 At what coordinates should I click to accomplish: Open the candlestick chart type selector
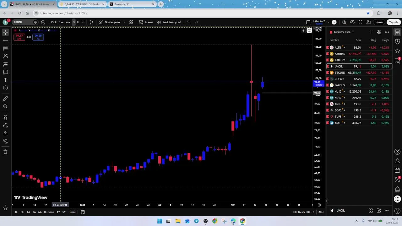point(91,22)
